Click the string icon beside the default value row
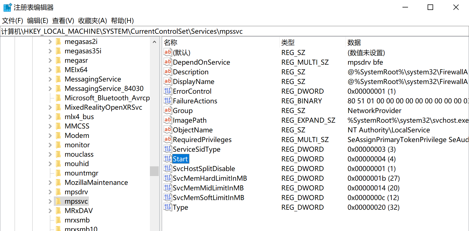The image size is (469, 231). pos(168,52)
